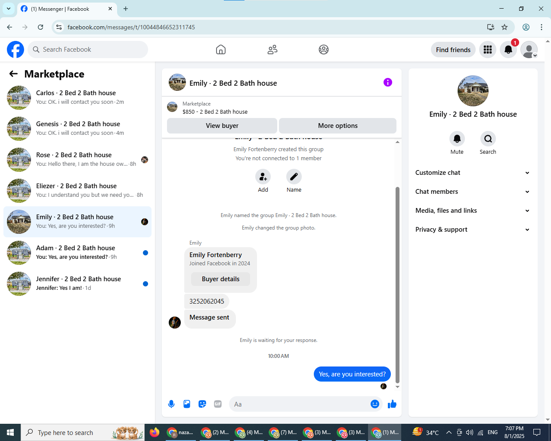The width and height of the screenshot is (551, 441).
Task: Click the install app icon in address bar
Action: click(x=491, y=27)
